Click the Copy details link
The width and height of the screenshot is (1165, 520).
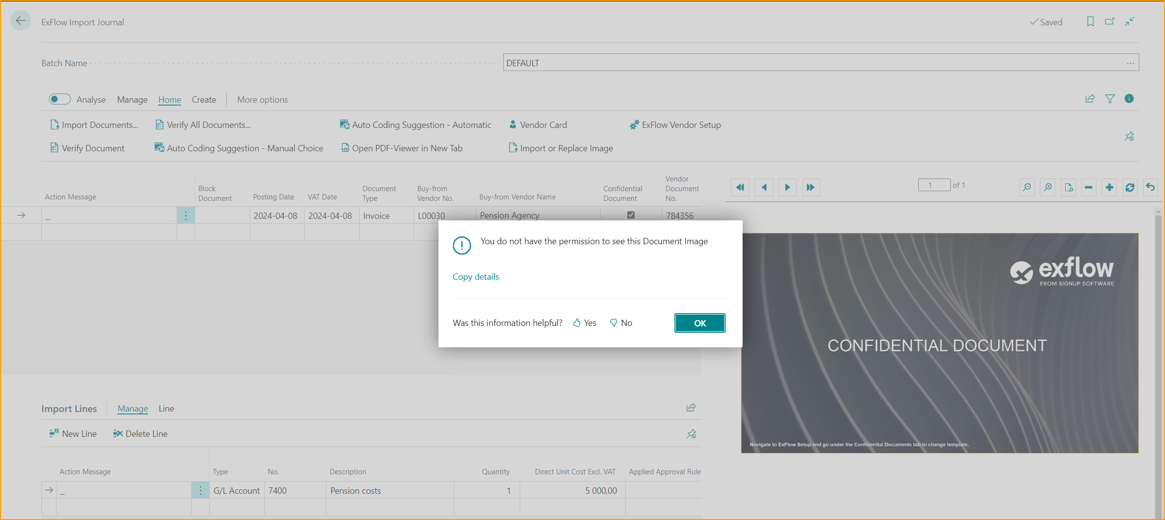pyautogui.click(x=475, y=276)
